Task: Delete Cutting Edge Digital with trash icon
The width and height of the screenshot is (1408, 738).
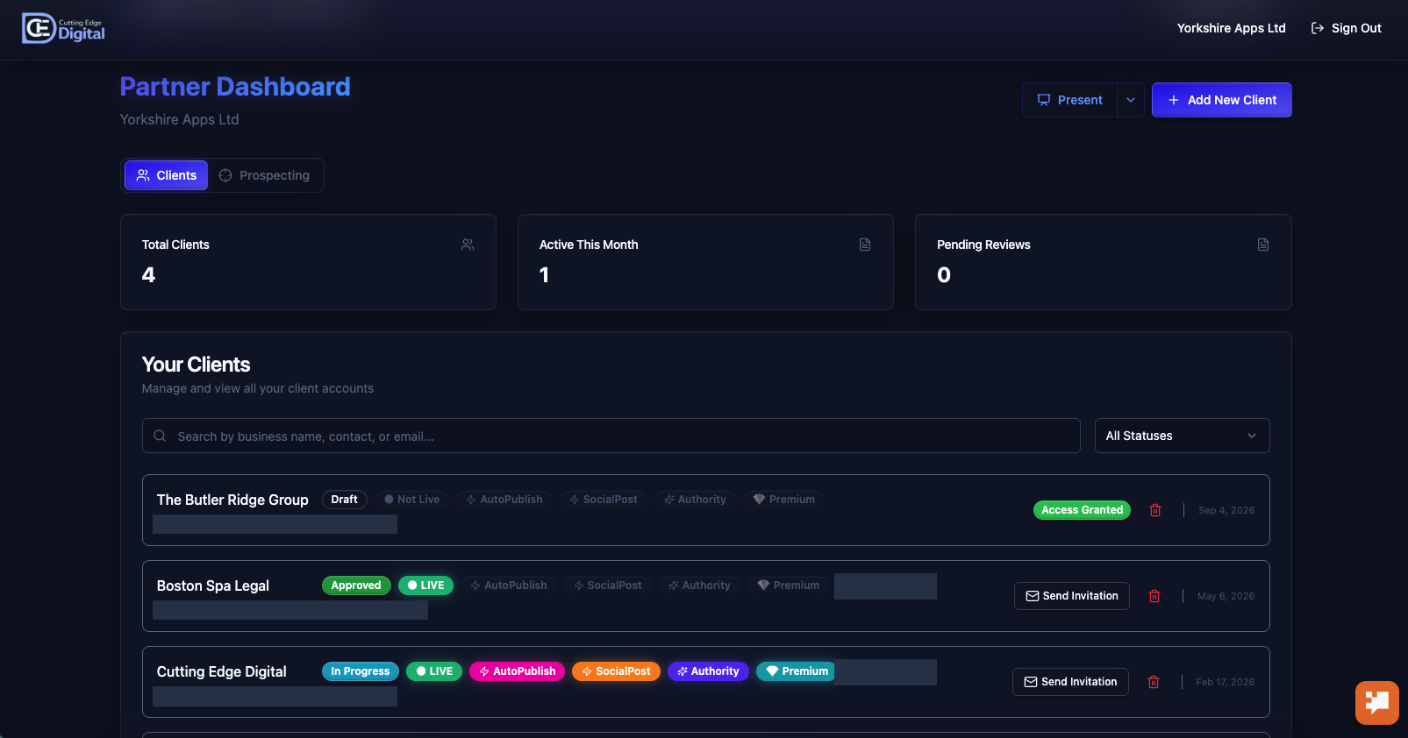Action: 1154,682
